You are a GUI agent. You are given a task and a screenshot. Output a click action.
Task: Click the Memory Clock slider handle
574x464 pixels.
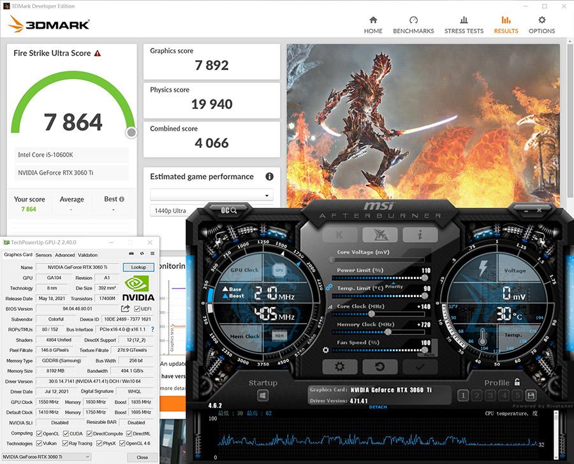coord(387,332)
